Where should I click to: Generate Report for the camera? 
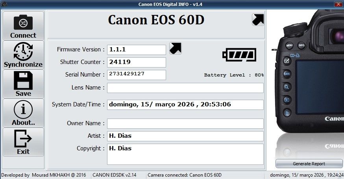[309, 164]
